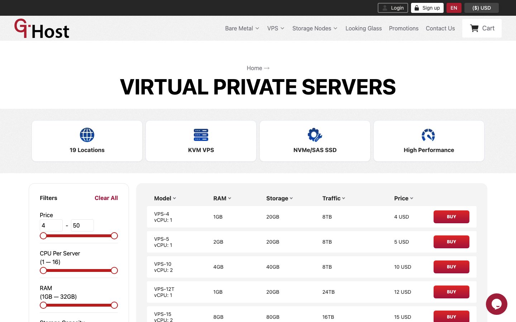Select the KVM VPS card label
516x322 pixels.
click(x=201, y=150)
